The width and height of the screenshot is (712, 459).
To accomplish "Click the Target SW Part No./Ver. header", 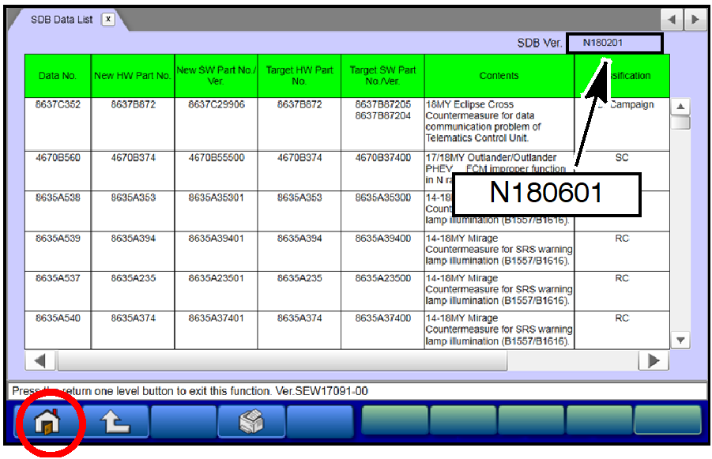I will [x=382, y=76].
